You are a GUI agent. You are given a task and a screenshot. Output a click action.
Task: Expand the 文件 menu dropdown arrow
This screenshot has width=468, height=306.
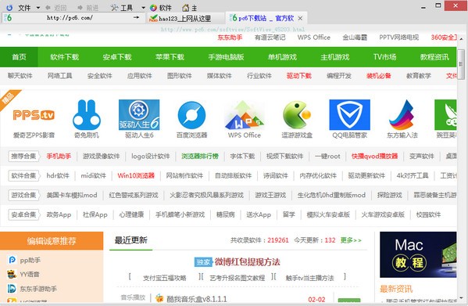[38, 8]
